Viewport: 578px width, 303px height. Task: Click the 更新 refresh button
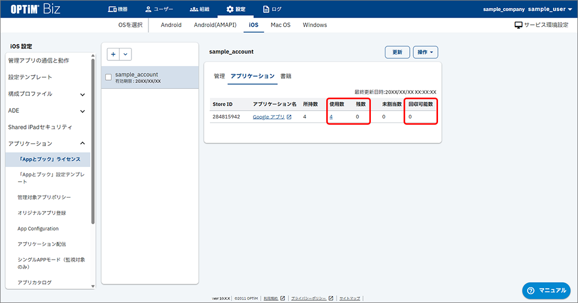tap(397, 52)
